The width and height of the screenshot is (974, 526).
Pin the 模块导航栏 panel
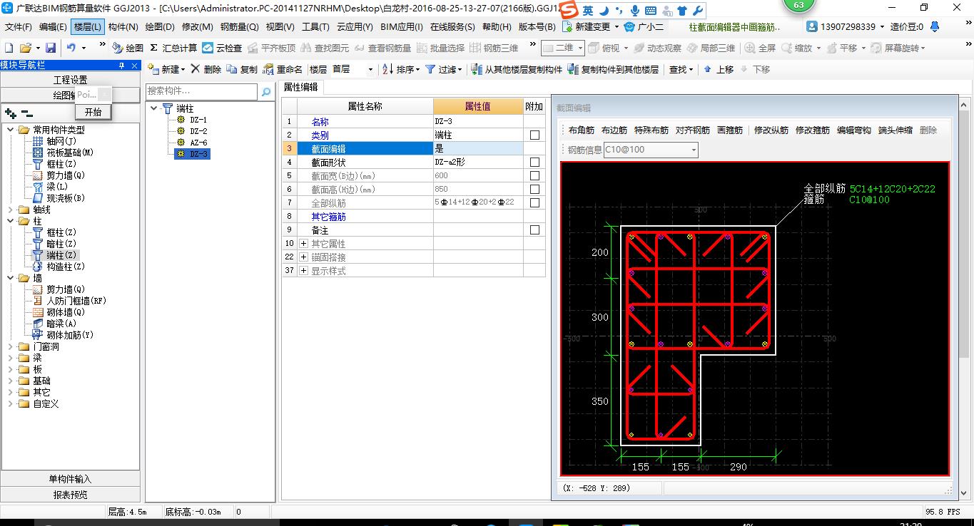click(121, 66)
